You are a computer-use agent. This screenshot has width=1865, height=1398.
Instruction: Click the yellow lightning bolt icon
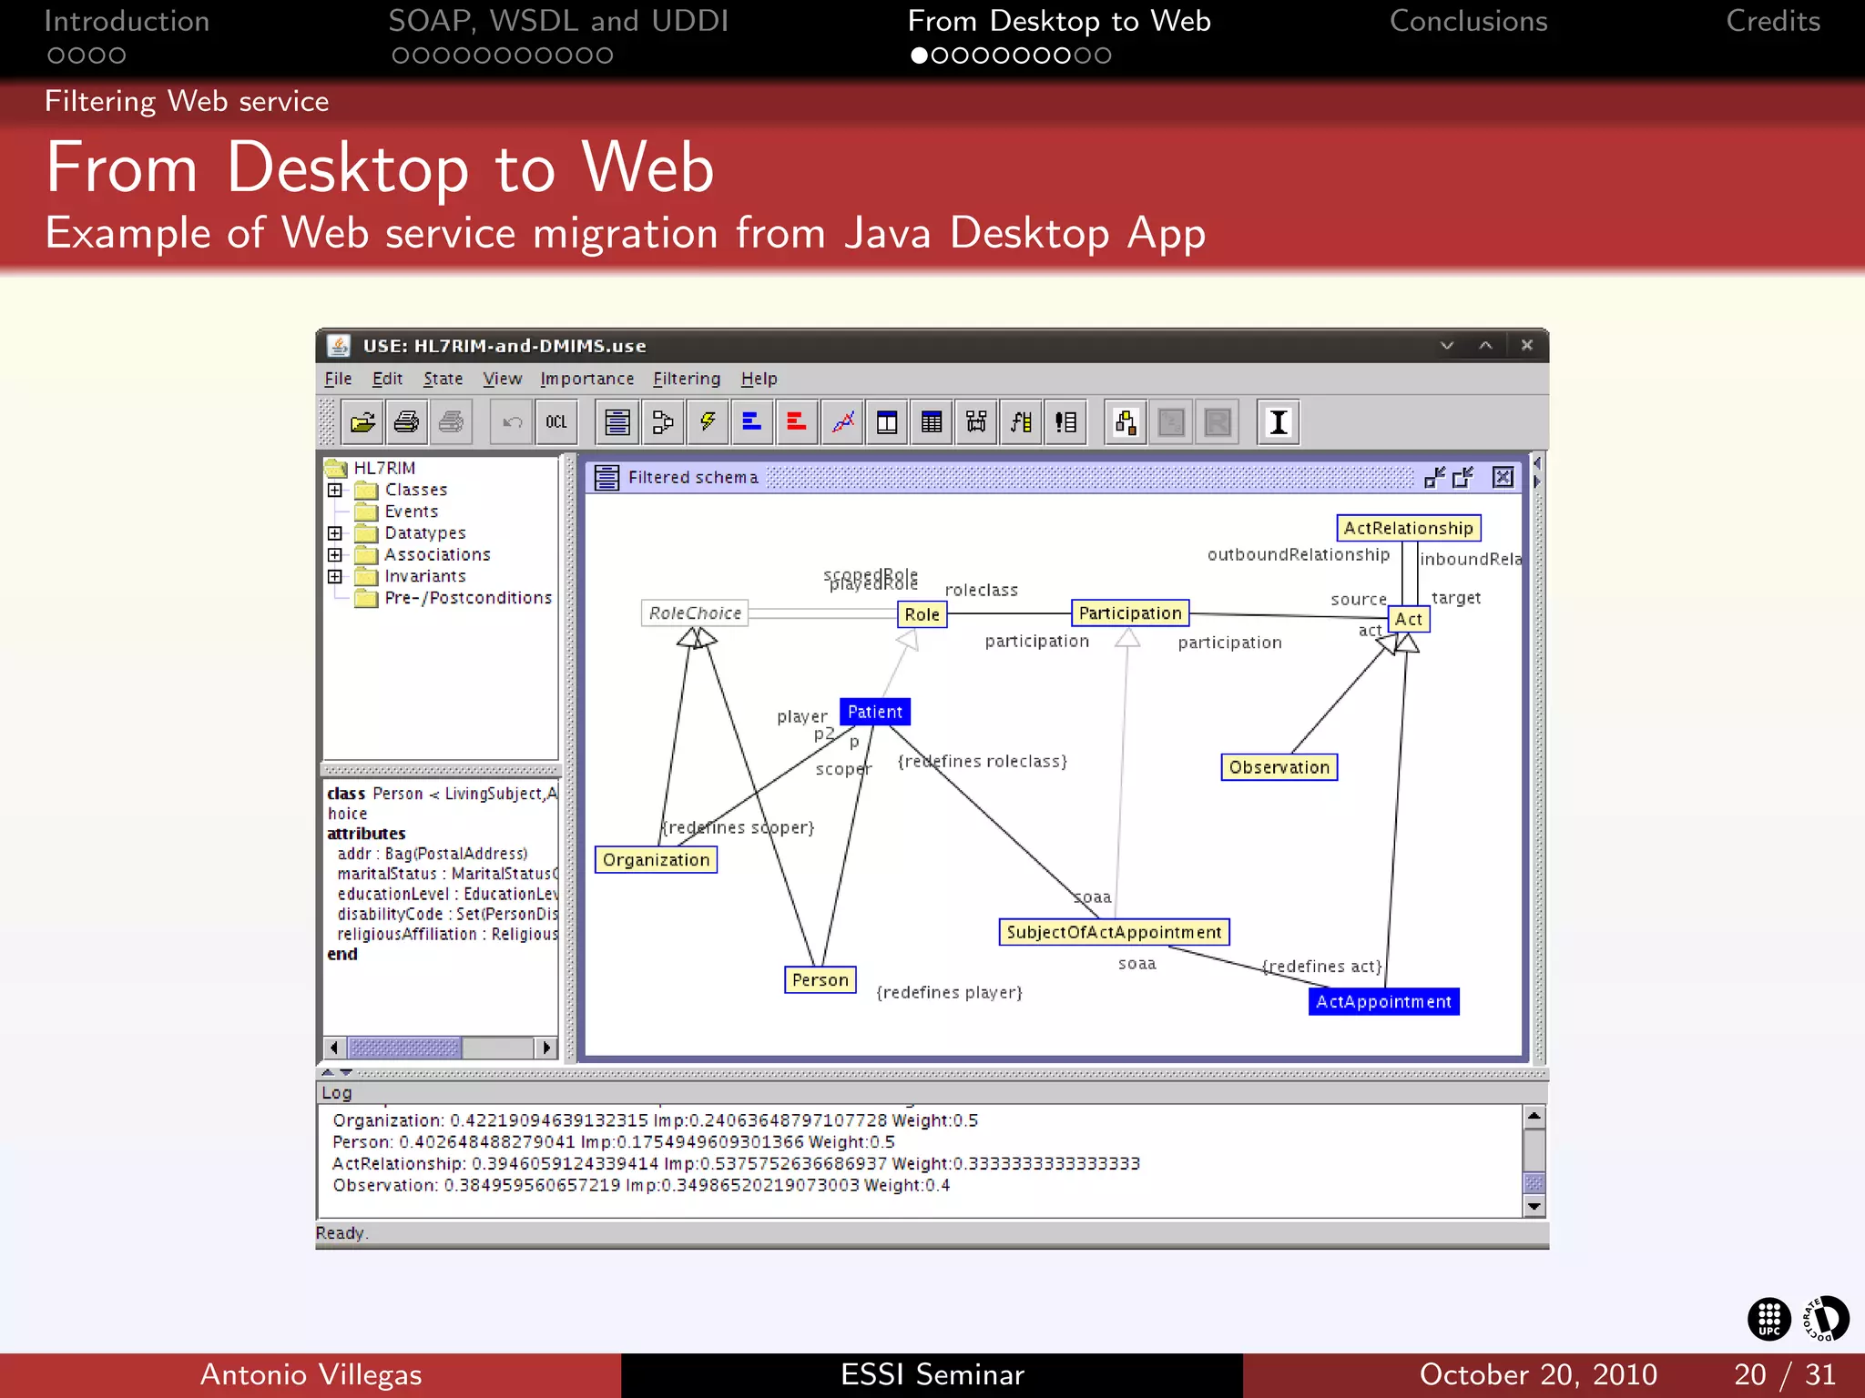click(707, 422)
